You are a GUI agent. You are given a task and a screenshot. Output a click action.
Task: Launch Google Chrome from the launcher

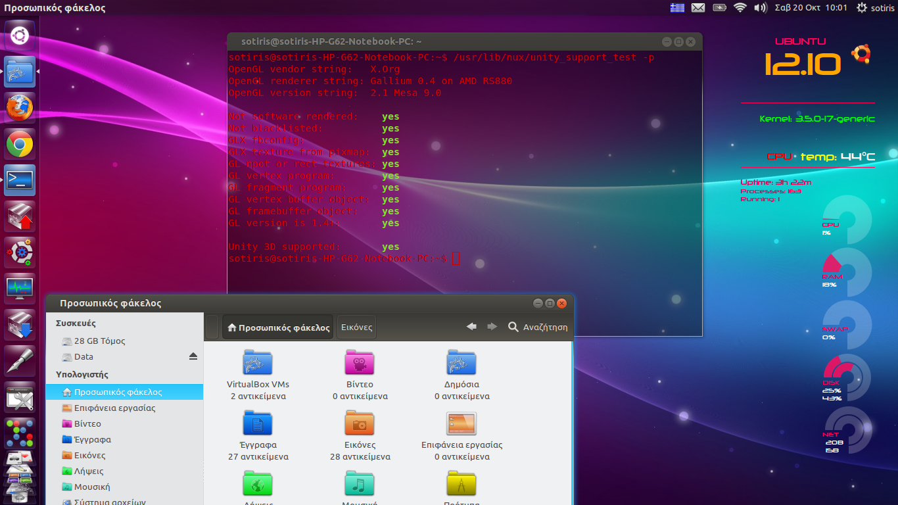click(20, 144)
